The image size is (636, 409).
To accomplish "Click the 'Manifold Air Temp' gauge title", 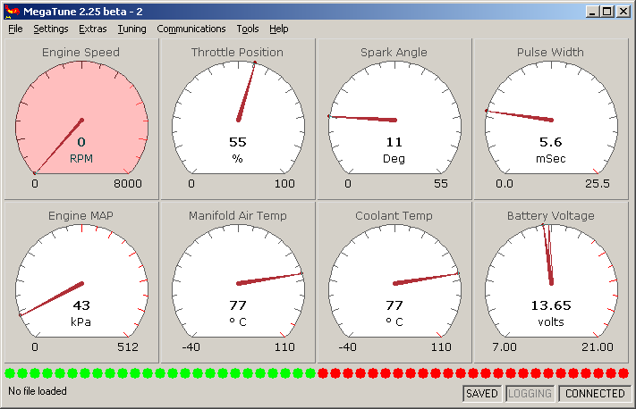I will [x=238, y=215].
